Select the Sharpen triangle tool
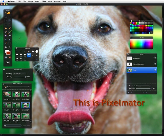 point(10,40)
